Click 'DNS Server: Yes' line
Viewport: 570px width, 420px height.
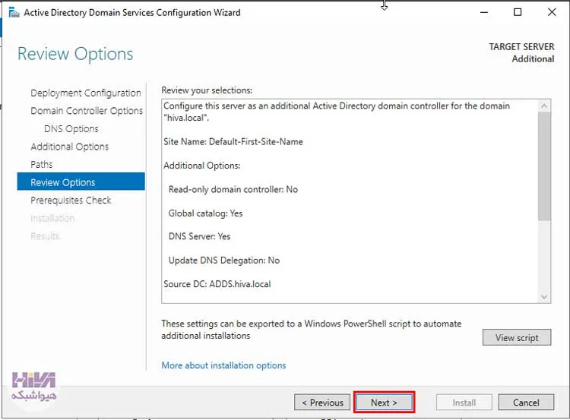[x=199, y=236]
